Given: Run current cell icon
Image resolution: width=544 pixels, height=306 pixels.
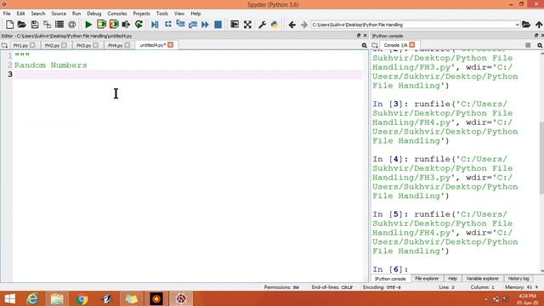Looking at the screenshot, I should (x=101, y=25).
